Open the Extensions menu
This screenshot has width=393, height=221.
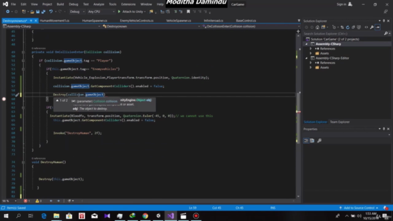[128, 4]
